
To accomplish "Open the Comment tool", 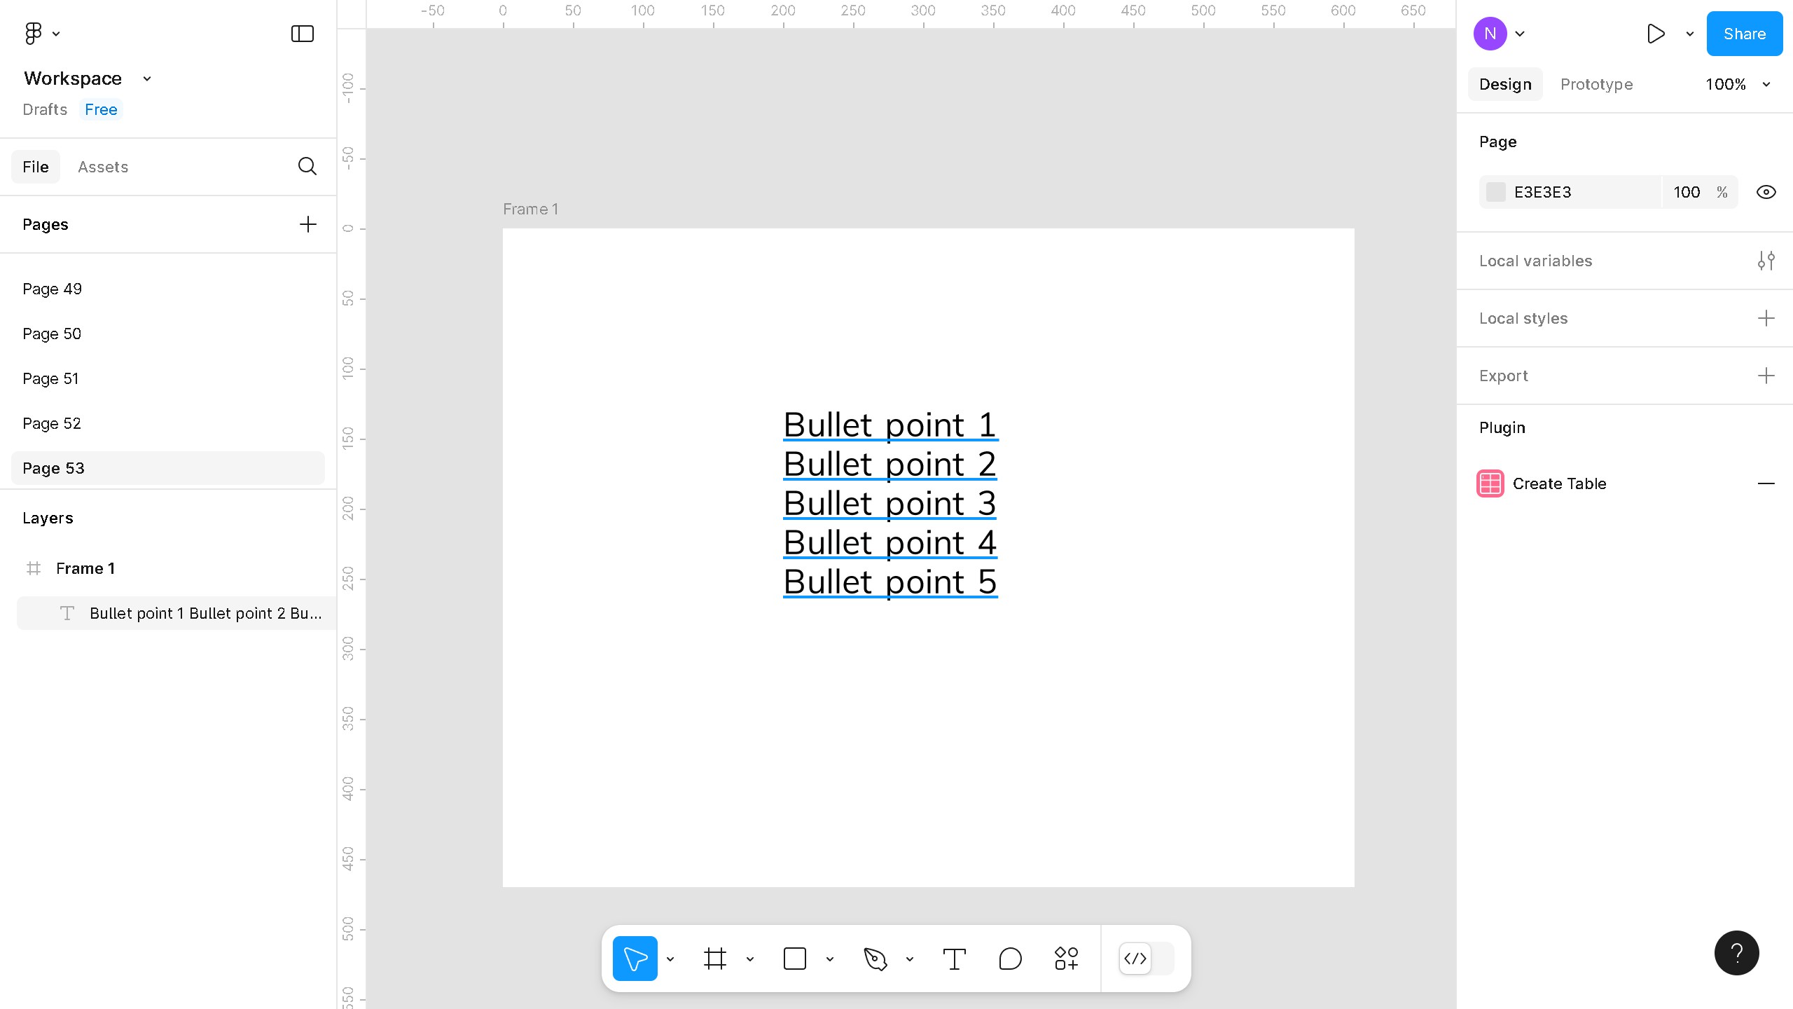I will pos(1009,959).
